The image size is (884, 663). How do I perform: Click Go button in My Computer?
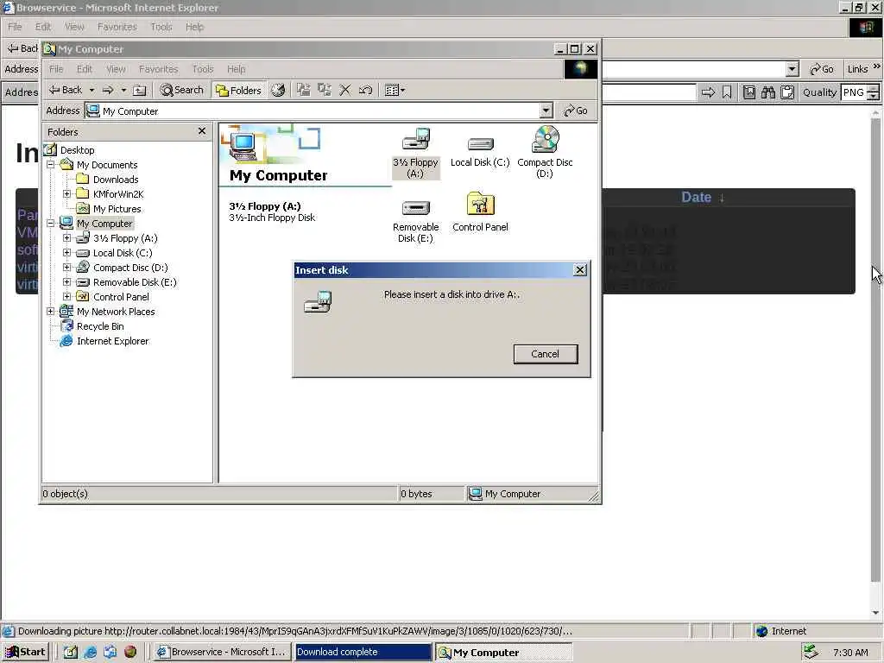pos(576,110)
